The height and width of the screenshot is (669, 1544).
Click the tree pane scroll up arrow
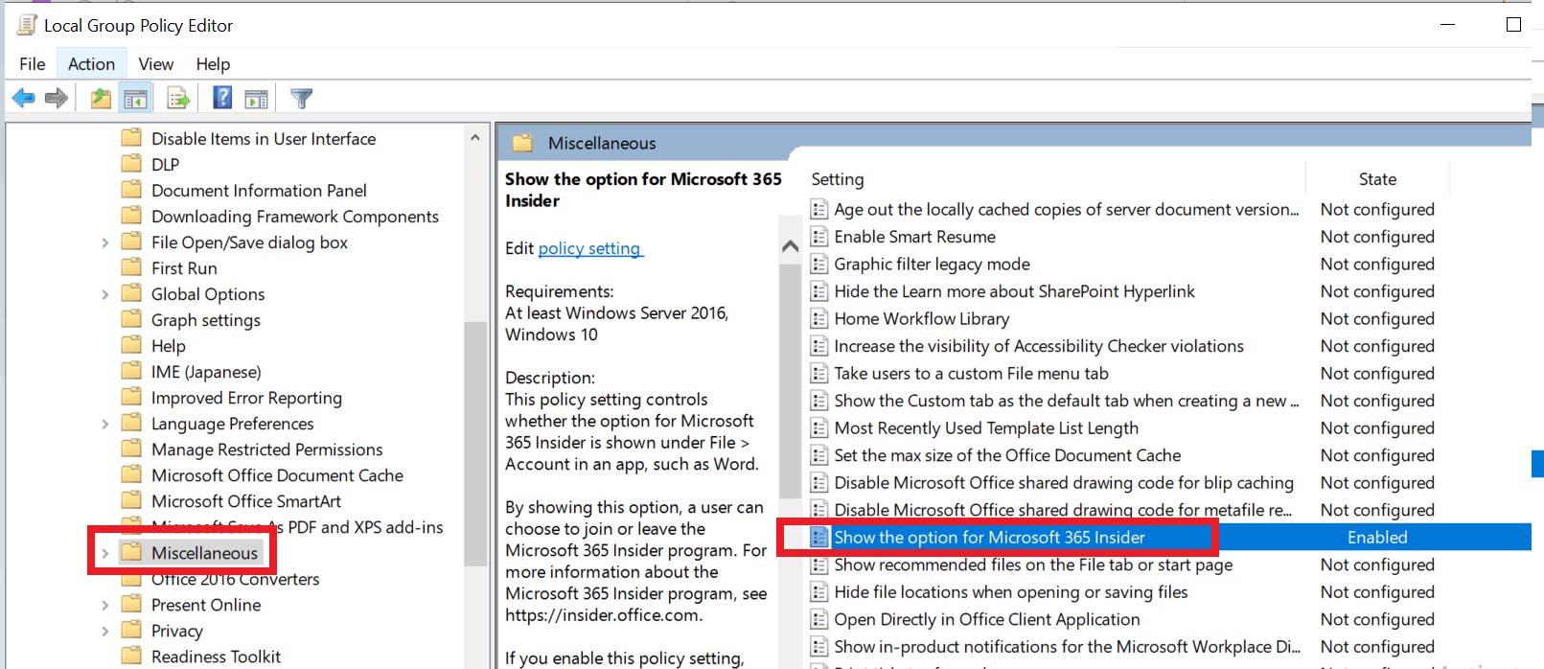pos(475,138)
